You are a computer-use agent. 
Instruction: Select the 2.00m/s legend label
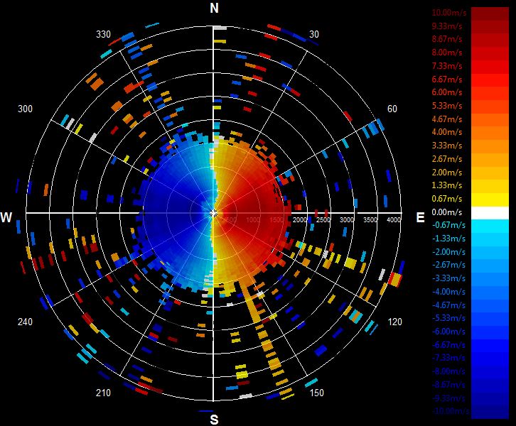pyautogui.click(x=447, y=173)
